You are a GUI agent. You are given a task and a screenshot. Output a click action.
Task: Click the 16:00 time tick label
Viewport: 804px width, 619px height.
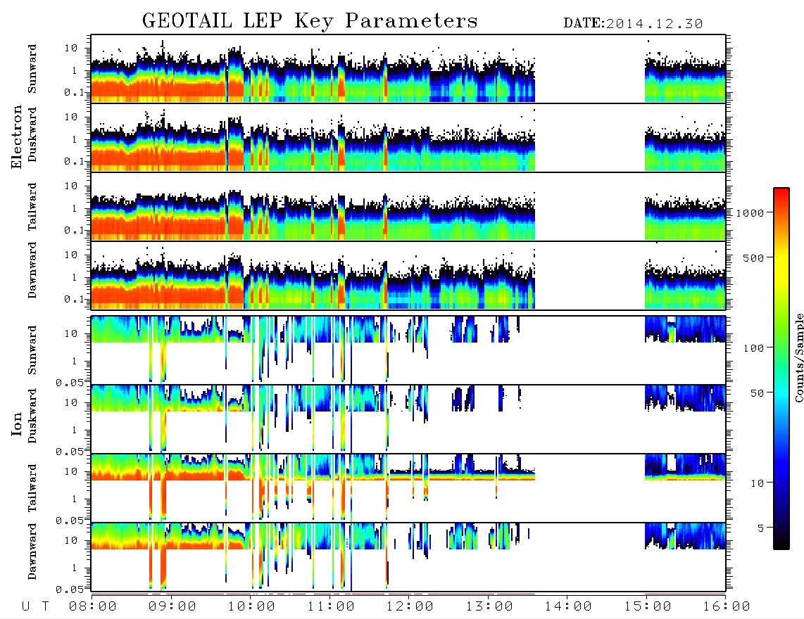tap(727, 607)
